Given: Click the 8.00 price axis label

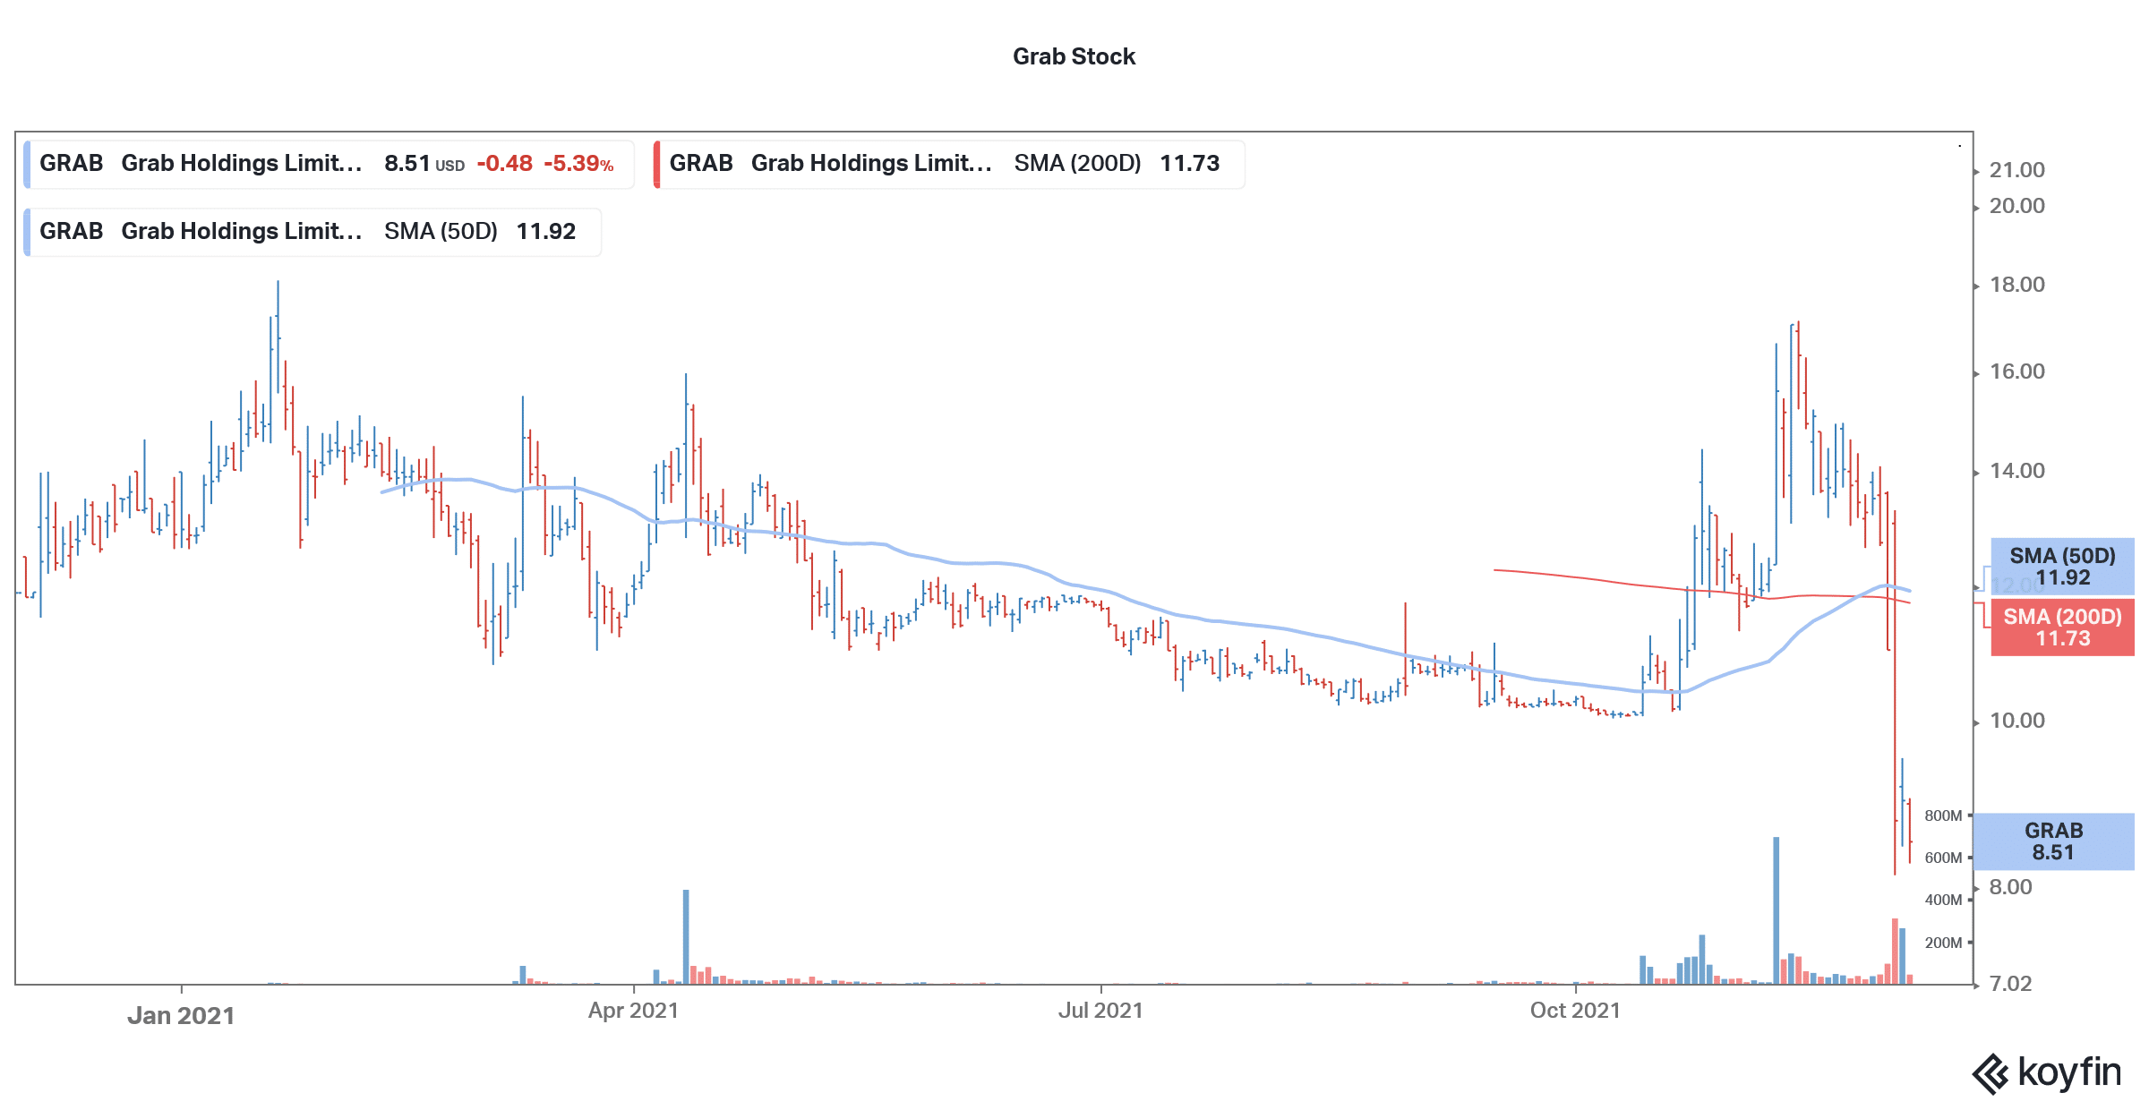Looking at the screenshot, I should pyautogui.click(x=2010, y=887).
